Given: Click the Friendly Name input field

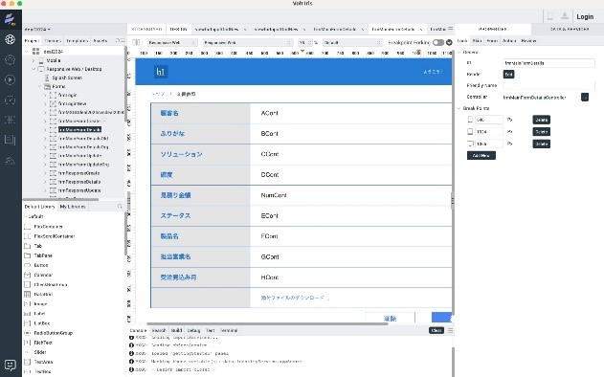Looking at the screenshot, I should coord(548,85).
